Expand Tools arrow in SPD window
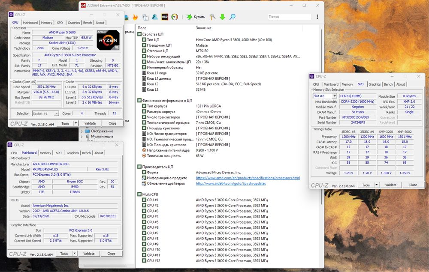 378,185
